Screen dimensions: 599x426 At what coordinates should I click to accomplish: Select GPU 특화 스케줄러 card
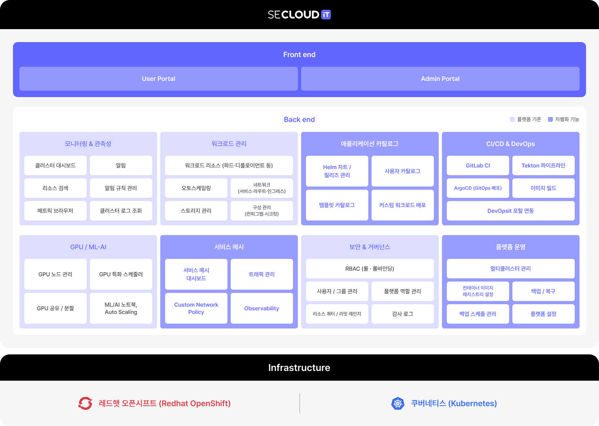click(x=121, y=274)
